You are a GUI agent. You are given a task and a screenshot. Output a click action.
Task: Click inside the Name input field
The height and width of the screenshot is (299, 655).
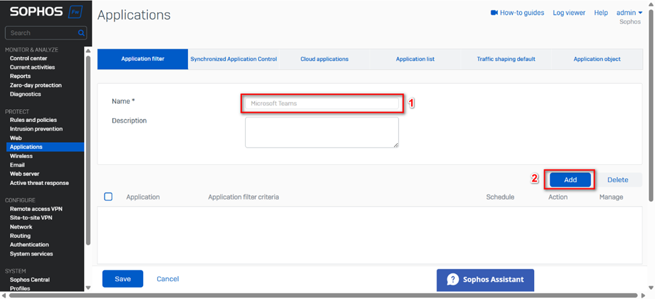pyautogui.click(x=322, y=103)
